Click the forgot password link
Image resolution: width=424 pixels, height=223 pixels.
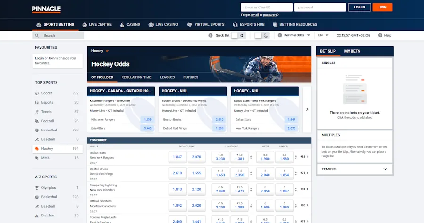[270, 15]
